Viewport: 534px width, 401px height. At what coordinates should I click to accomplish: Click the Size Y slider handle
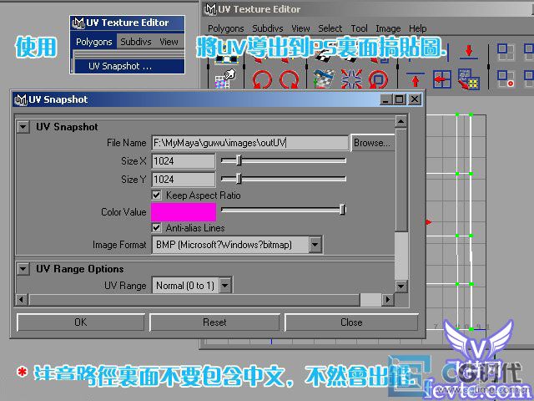coord(239,178)
